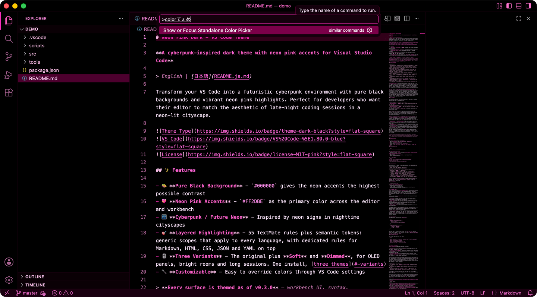
Task: Change end of line sequence LF
Action: [x=483, y=293]
